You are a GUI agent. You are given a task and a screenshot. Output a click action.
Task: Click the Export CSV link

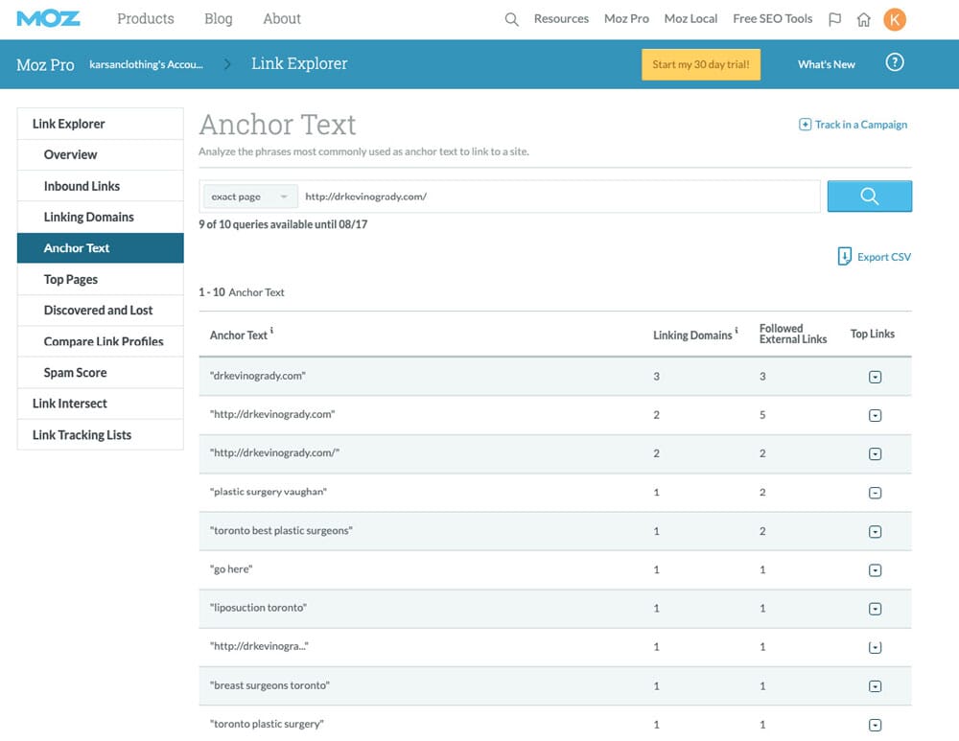[x=884, y=257]
